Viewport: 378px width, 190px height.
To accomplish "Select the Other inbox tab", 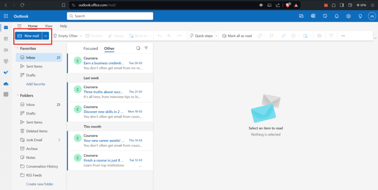I will tap(109, 48).
